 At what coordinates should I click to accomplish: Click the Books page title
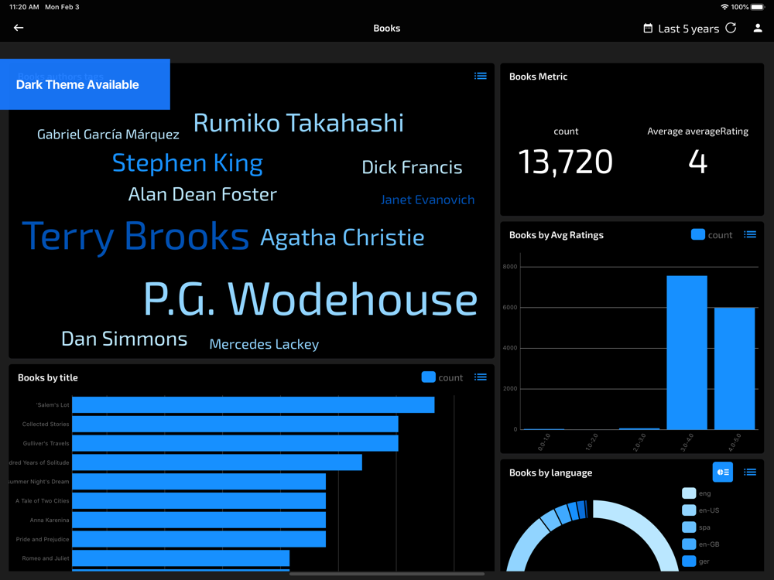click(x=386, y=28)
